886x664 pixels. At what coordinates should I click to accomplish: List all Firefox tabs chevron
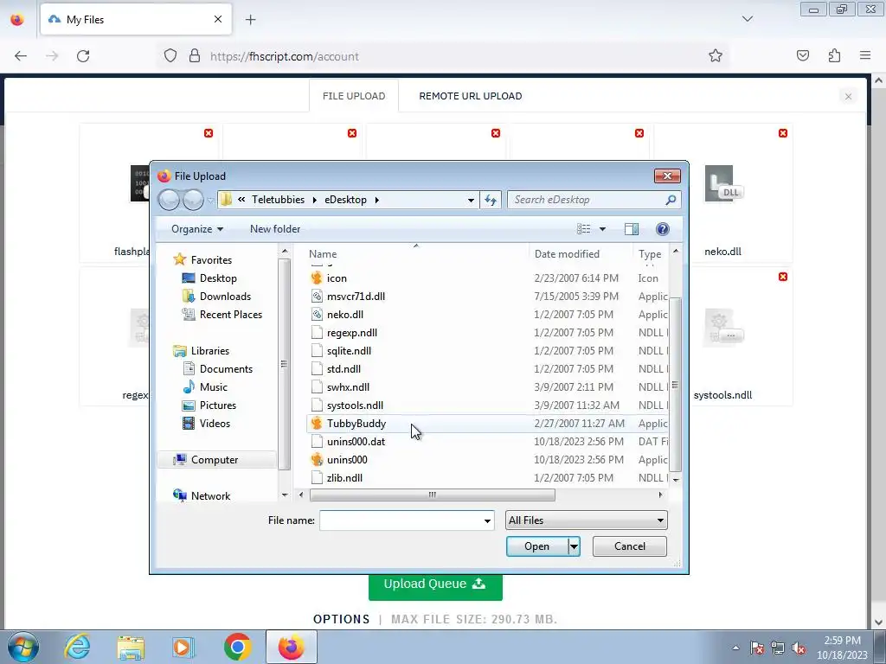[747, 19]
